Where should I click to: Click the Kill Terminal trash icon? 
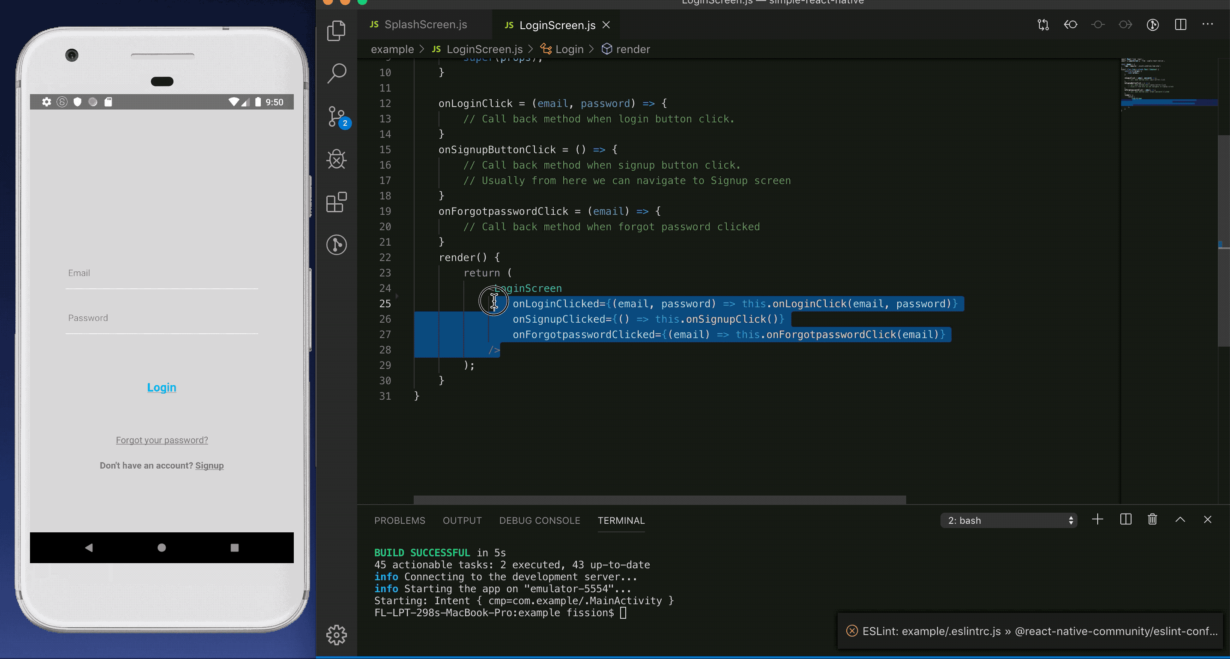coord(1152,519)
